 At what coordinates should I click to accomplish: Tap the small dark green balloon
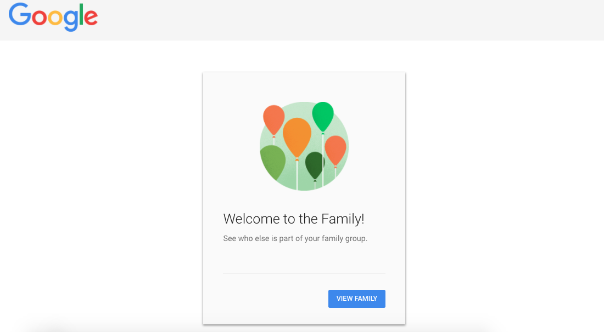tap(315, 164)
